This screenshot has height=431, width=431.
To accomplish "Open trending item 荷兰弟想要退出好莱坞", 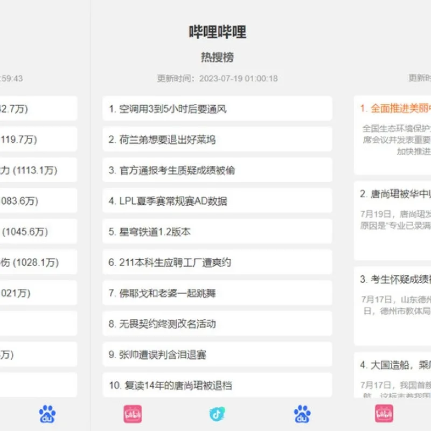I will 217,140.
